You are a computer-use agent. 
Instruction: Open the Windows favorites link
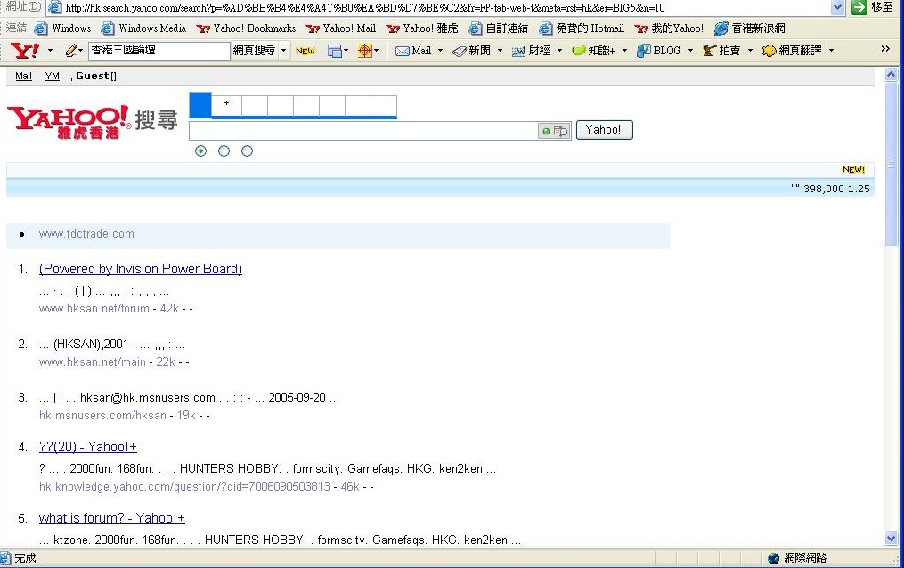pos(63,28)
